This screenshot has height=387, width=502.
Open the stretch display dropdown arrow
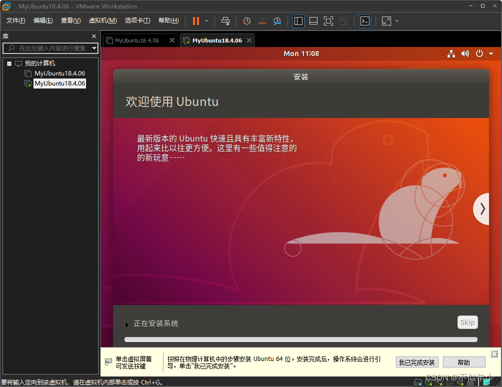pos(397,21)
